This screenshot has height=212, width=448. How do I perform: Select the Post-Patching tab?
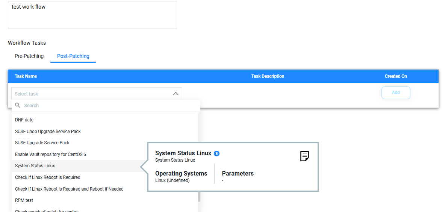[73, 56]
